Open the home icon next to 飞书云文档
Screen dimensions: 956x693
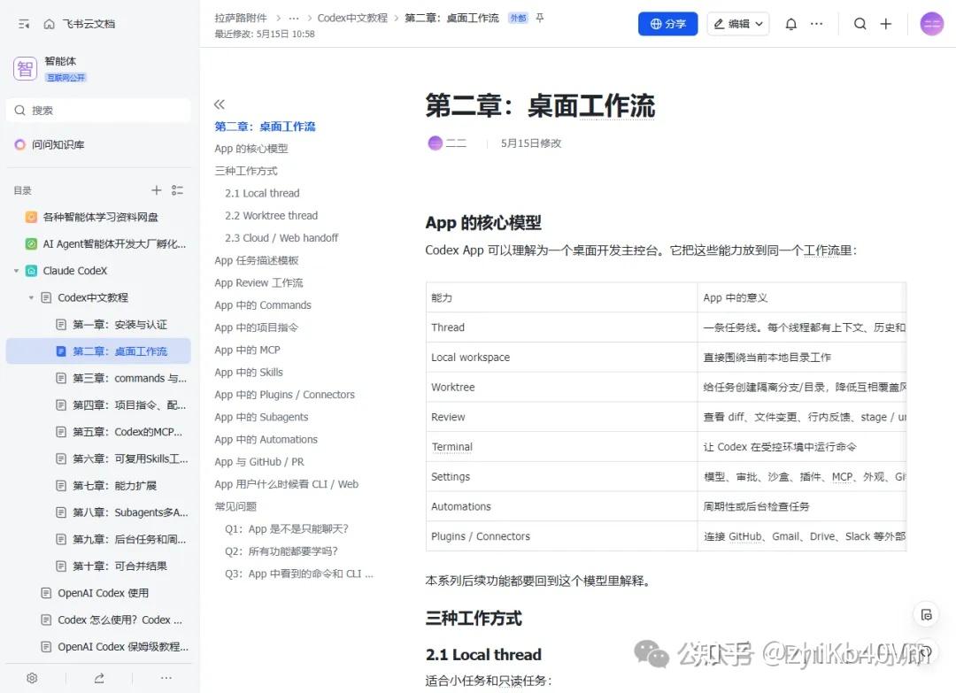tap(49, 25)
